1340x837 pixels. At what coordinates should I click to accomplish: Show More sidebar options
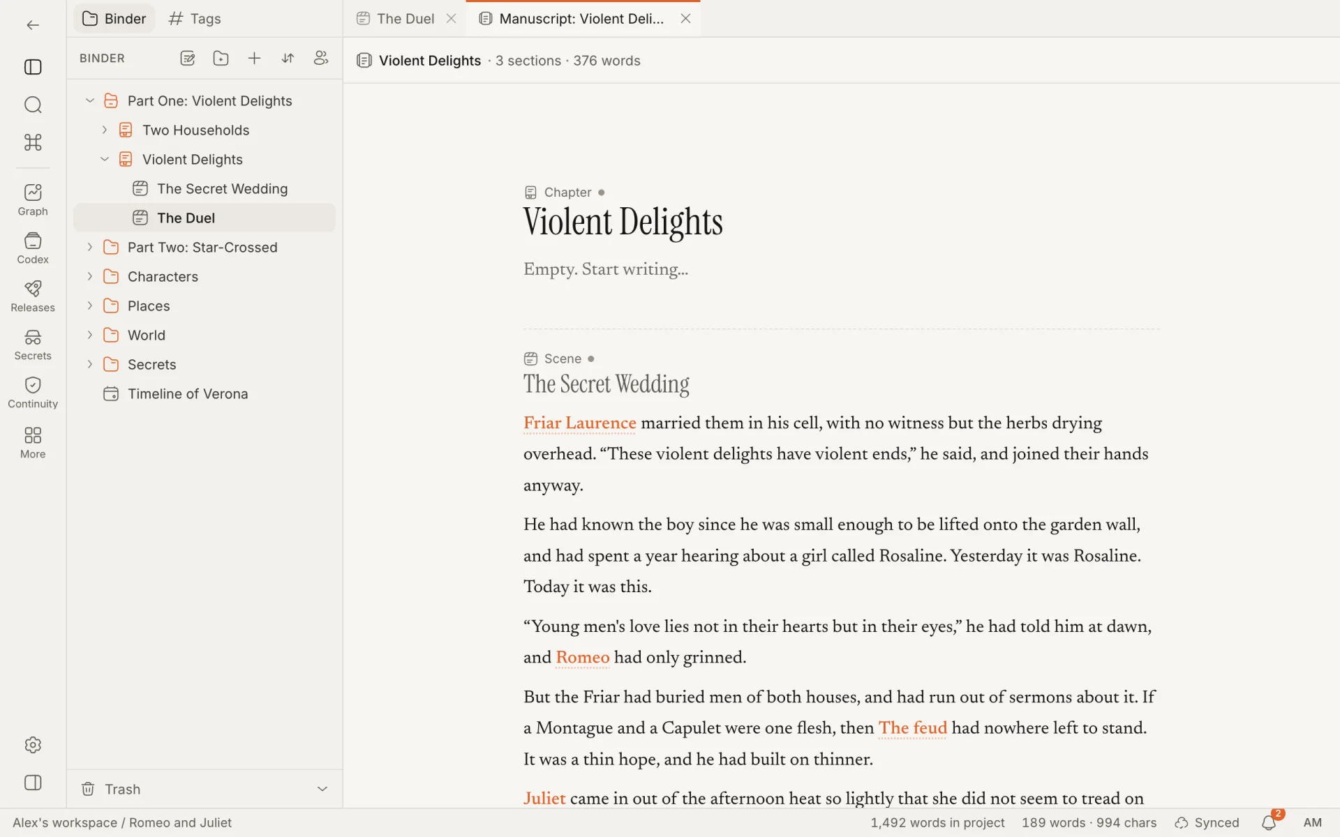click(33, 443)
